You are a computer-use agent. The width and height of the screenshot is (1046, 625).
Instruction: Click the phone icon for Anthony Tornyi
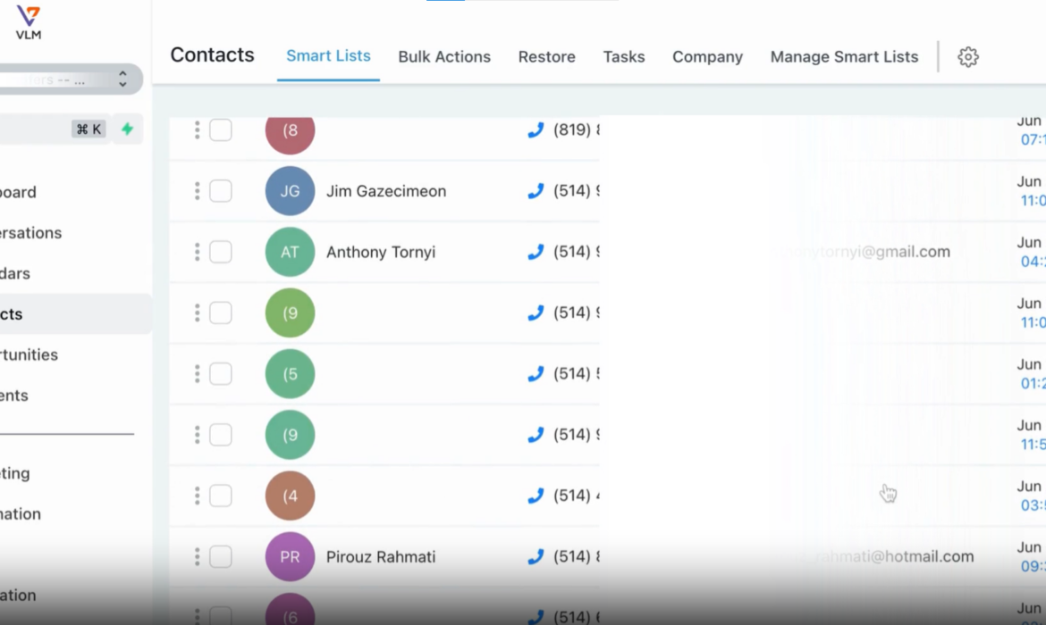tap(536, 252)
